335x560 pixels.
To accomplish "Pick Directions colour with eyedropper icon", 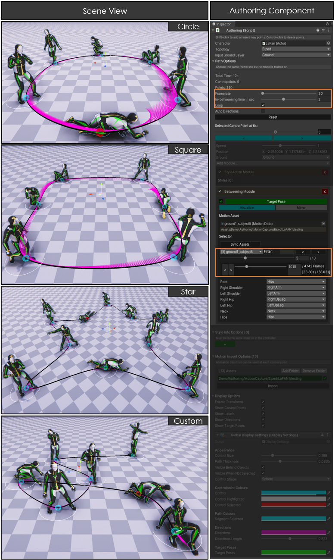I will pyautogui.click(x=329, y=533).
